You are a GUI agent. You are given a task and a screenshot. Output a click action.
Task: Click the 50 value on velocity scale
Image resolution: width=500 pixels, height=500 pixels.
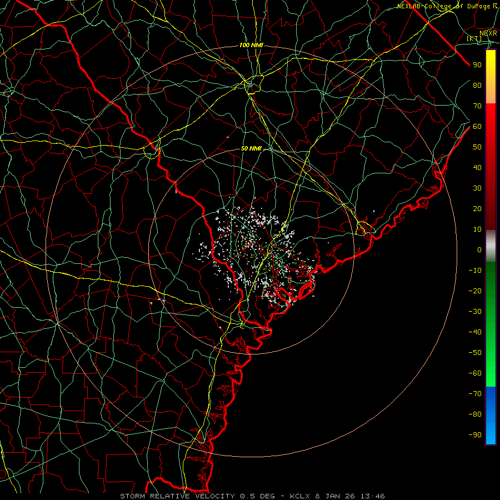point(477,147)
